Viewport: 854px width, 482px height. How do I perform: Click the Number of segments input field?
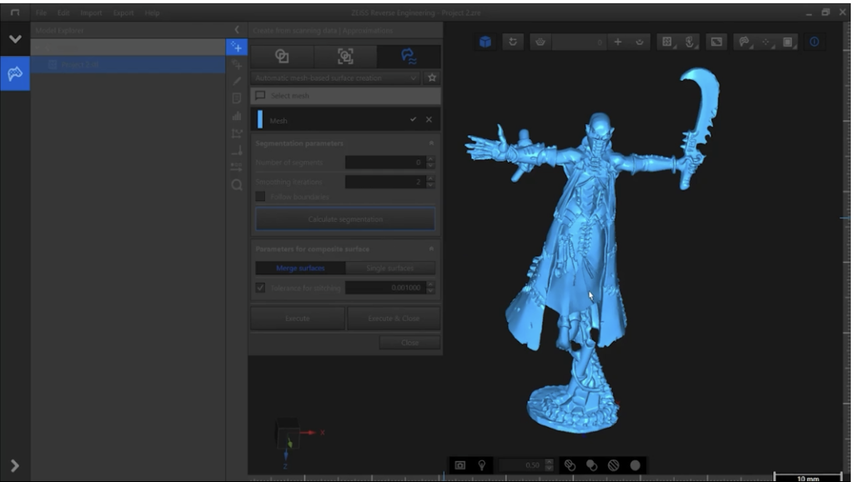(x=384, y=163)
